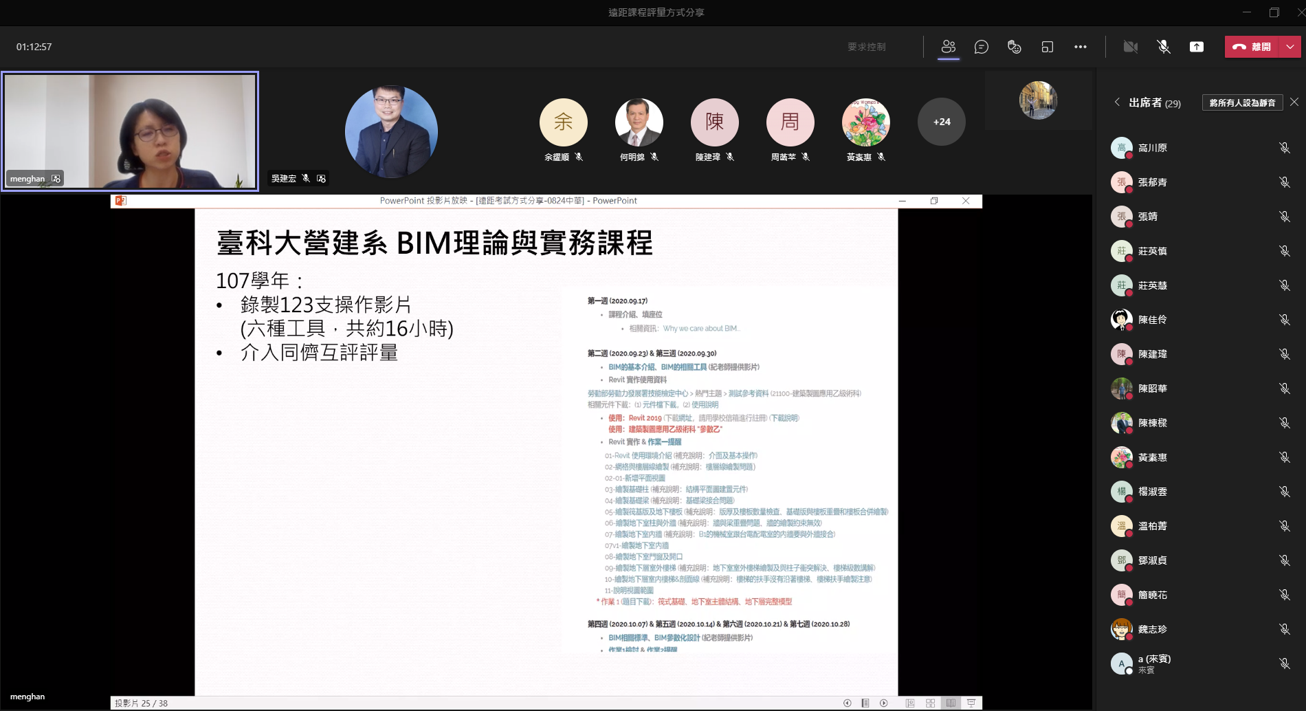Click avatar of 陳昭華 in attendee list

(1122, 389)
